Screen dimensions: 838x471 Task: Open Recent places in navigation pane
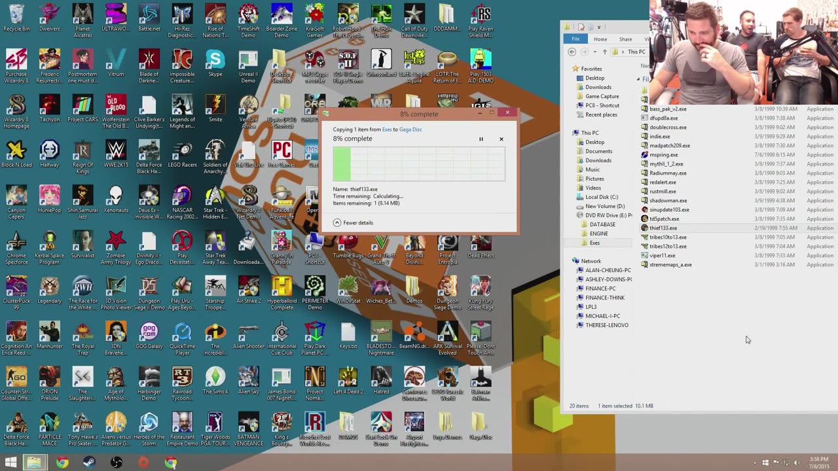coord(601,114)
